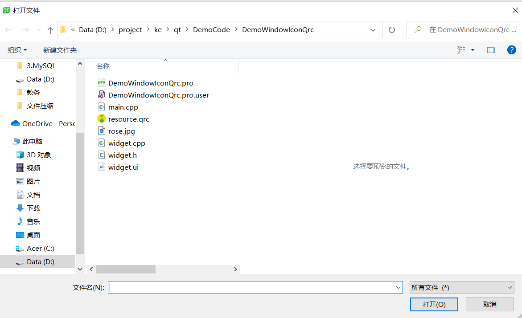Select rose.jpg file
This screenshot has width=522, height=318.
click(122, 131)
